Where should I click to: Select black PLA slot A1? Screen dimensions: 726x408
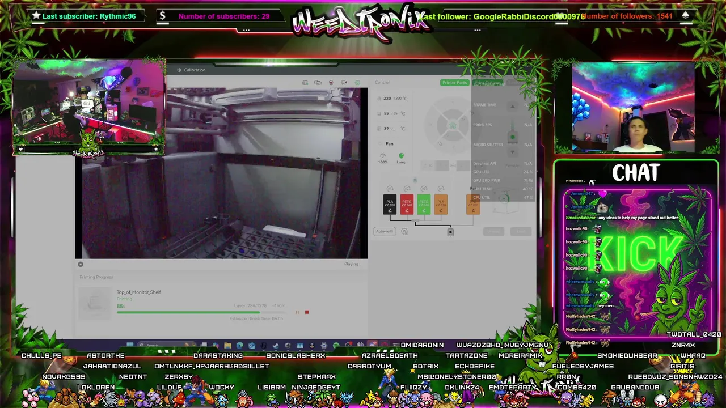(x=390, y=205)
